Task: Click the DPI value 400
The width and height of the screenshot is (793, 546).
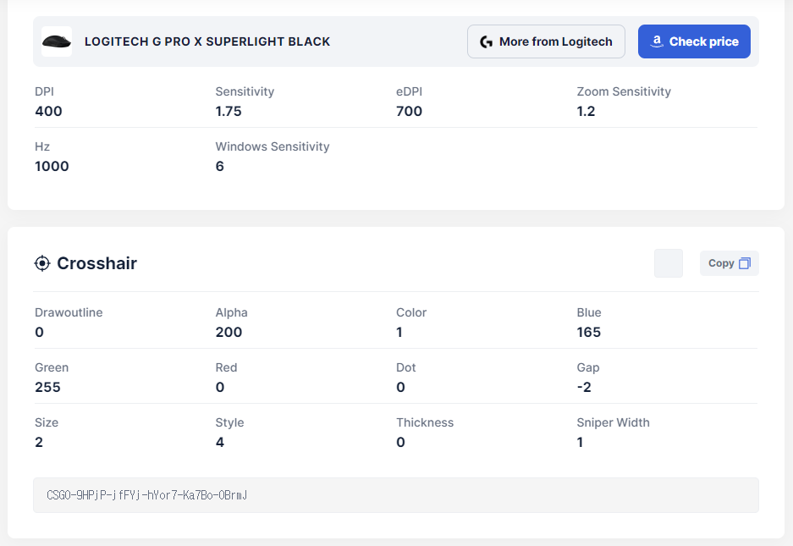Action: point(48,111)
